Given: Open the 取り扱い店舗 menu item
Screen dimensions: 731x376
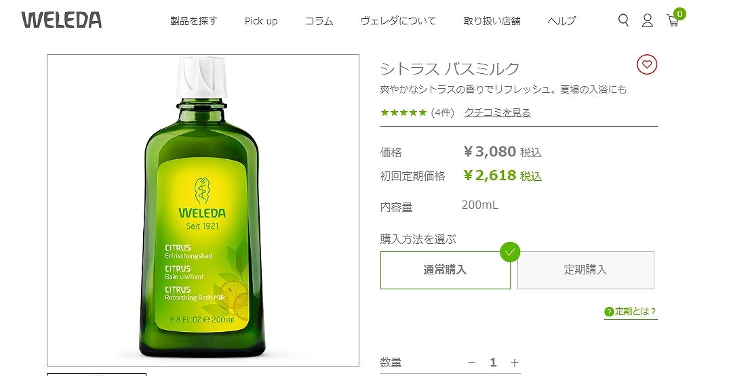Looking at the screenshot, I should (492, 21).
